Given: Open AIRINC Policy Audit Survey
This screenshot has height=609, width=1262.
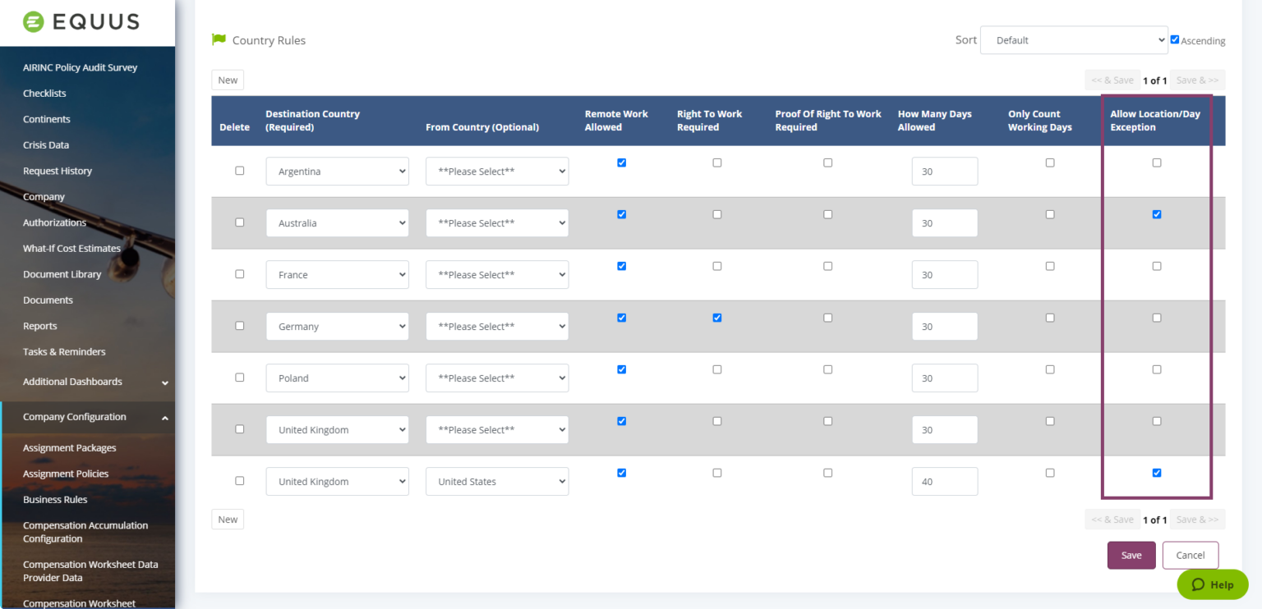Looking at the screenshot, I should [x=81, y=67].
